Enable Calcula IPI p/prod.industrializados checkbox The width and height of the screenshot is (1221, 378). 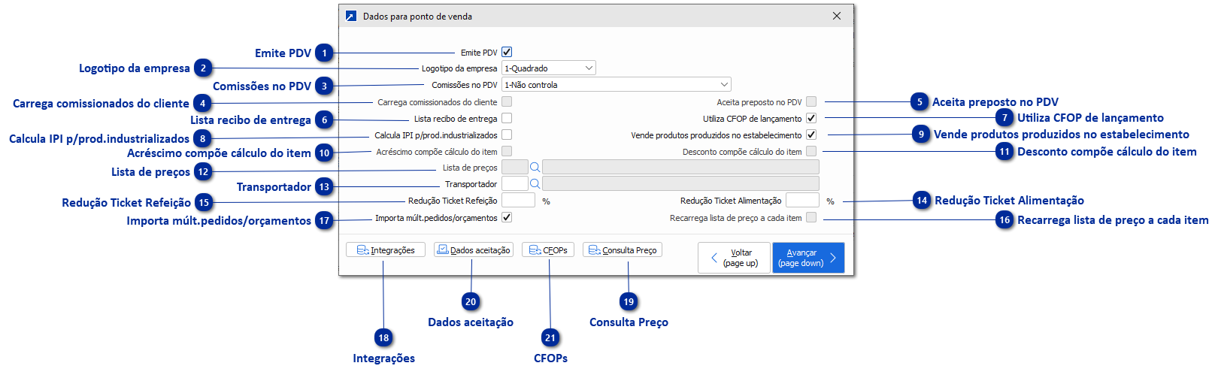507,135
